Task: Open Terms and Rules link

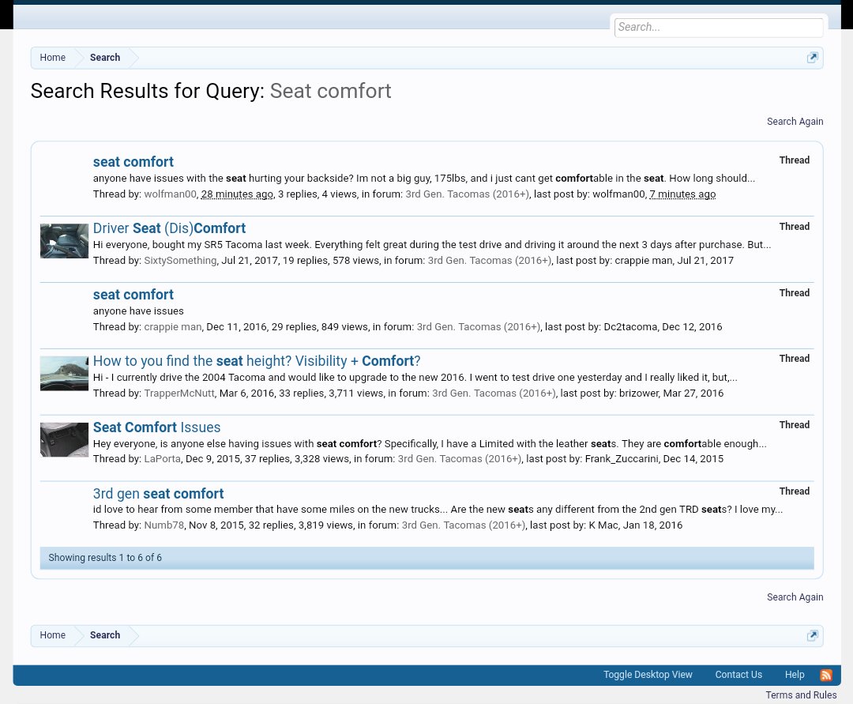Action: 801,695
